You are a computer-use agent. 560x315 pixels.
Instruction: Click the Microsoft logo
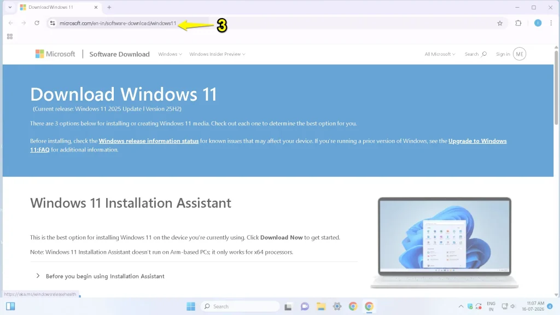pos(55,54)
